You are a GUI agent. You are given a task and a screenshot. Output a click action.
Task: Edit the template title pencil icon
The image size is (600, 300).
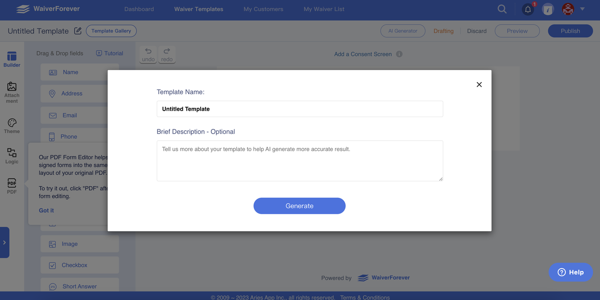(x=78, y=31)
